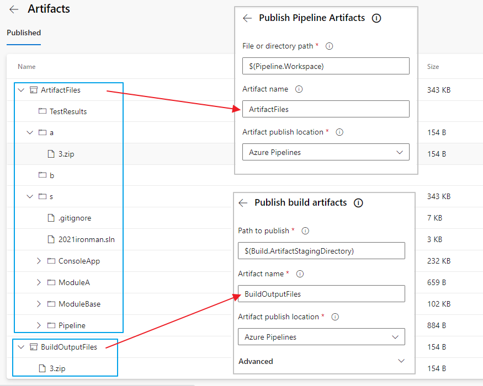Click info icon next to Publish Pipeline Artifacts

pyautogui.click(x=376, y=18)
